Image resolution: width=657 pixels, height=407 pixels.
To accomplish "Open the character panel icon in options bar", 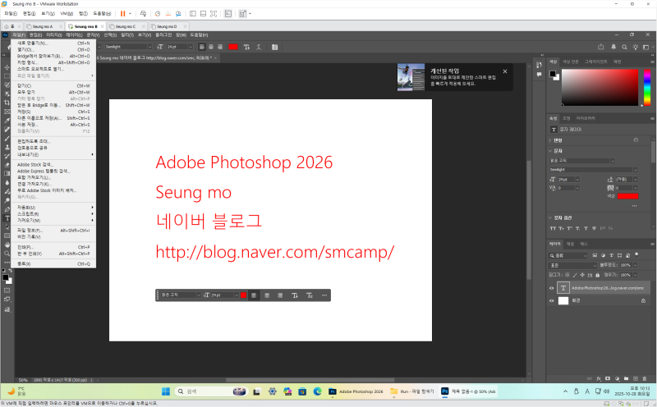I will 275,47.
